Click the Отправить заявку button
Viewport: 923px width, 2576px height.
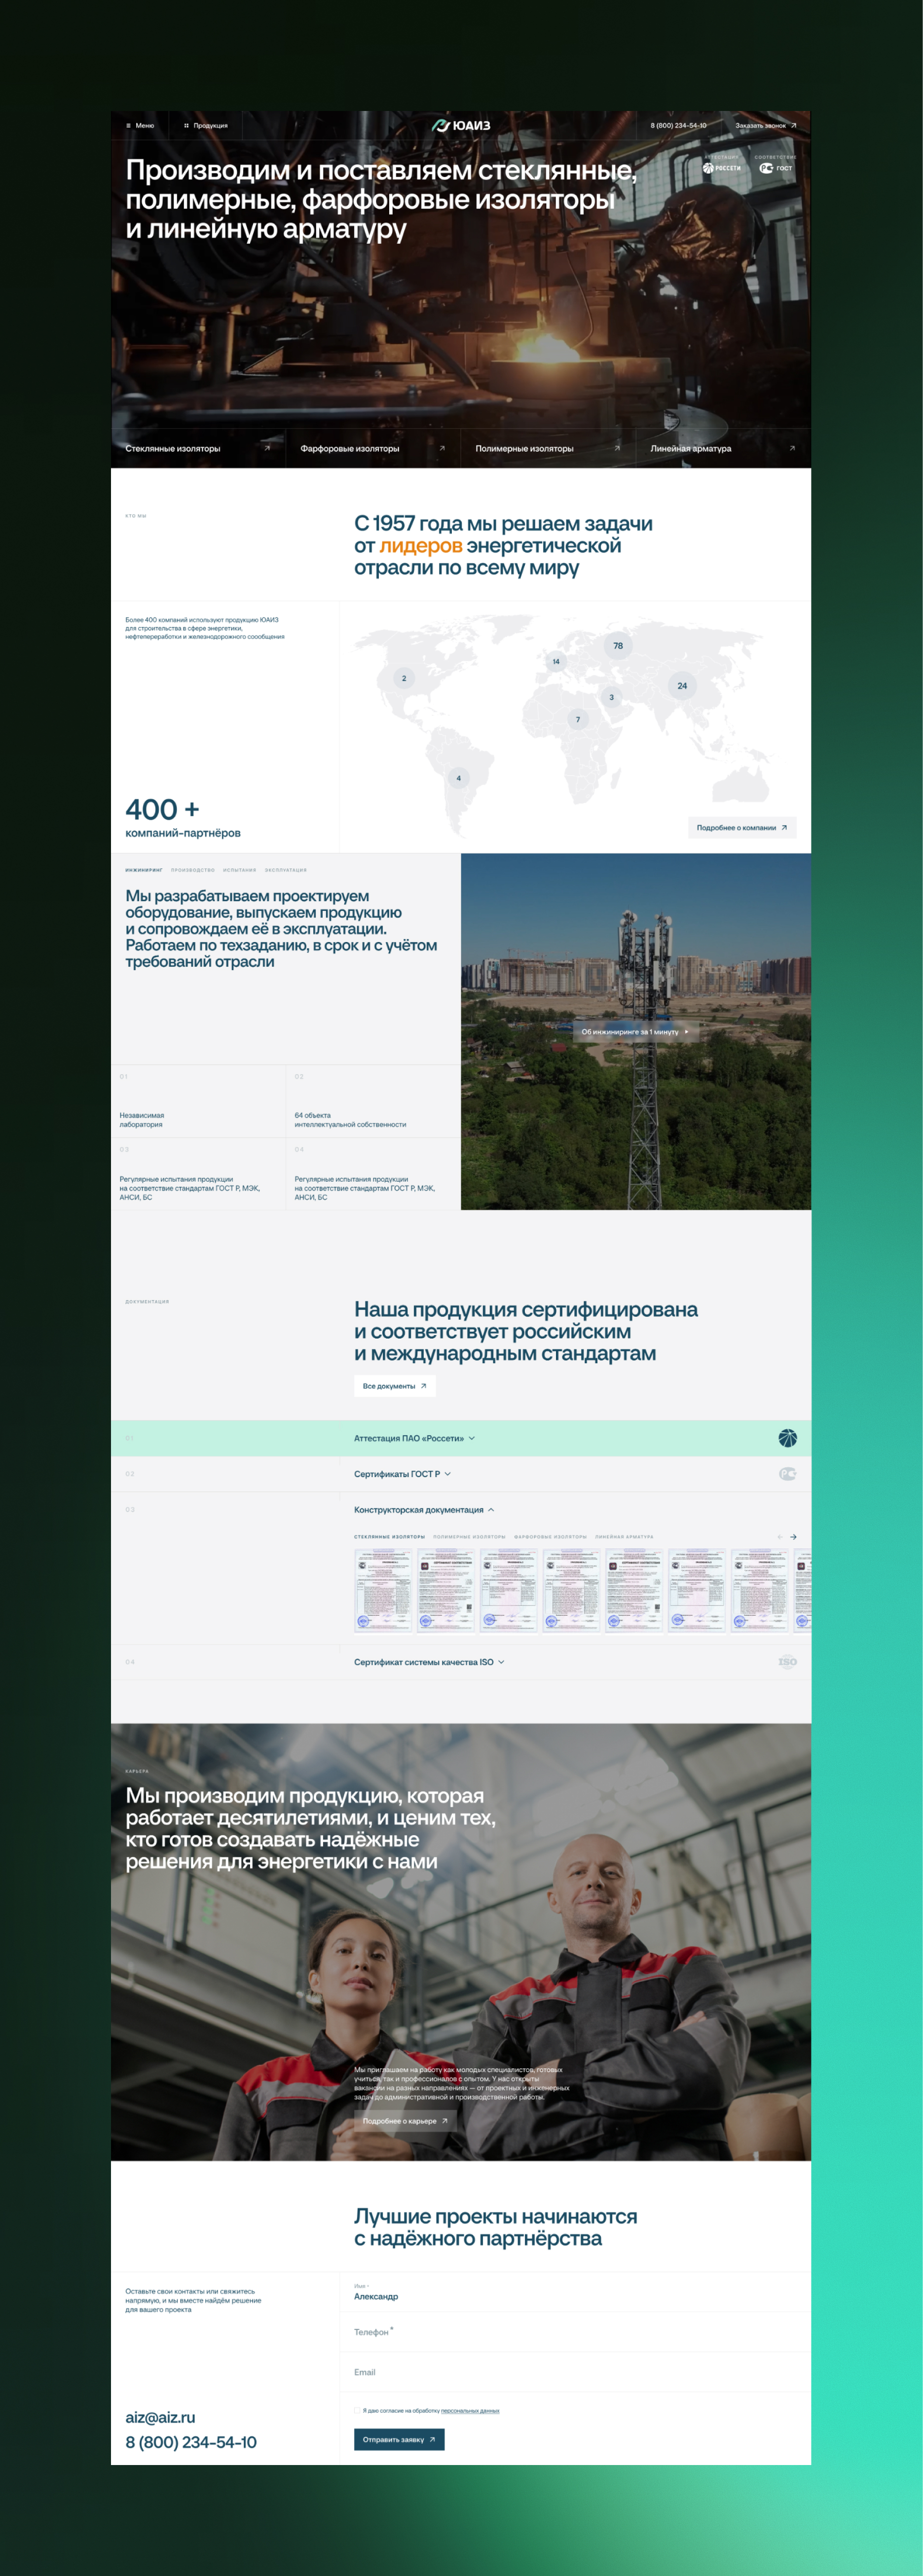coord(399,2440)
